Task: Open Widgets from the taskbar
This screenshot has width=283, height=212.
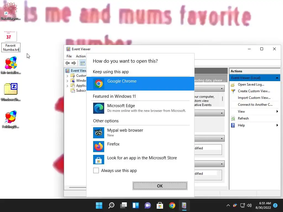Action: 135,205
